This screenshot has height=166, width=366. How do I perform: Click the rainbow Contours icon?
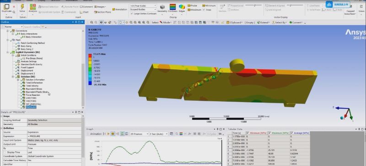(173, 7)
